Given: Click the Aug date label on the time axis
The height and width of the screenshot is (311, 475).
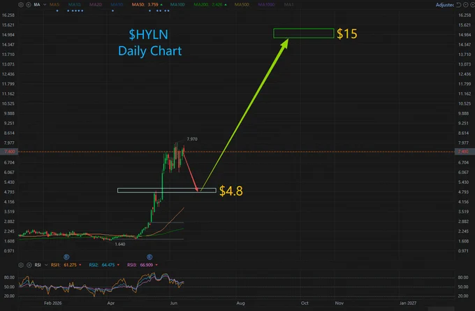Looking at the screenshot, I should (x=240, y=303).
